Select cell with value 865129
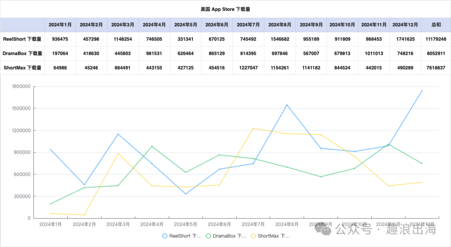451x247 pixels. (x=217, y=53)
